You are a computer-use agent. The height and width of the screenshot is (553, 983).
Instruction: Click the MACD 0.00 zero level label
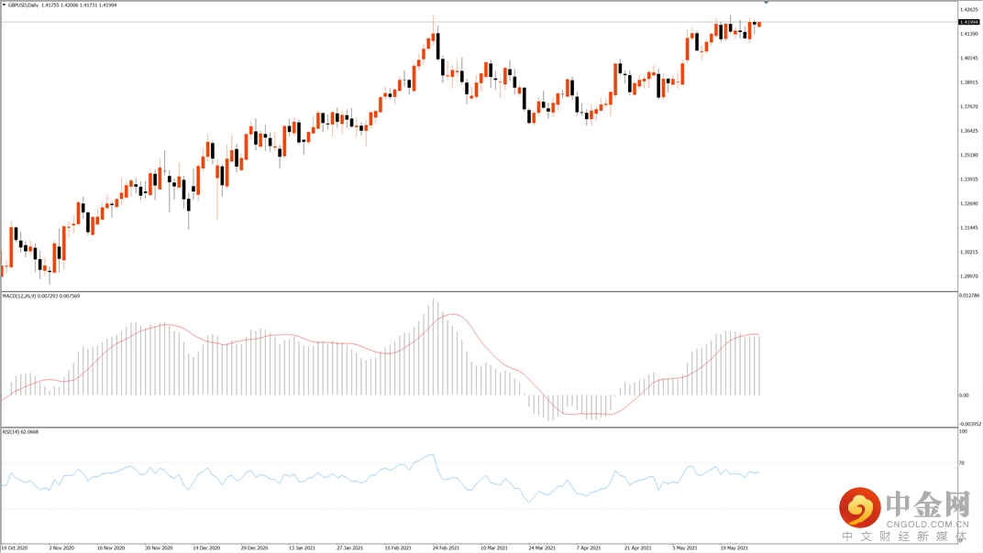click(964, 396)
